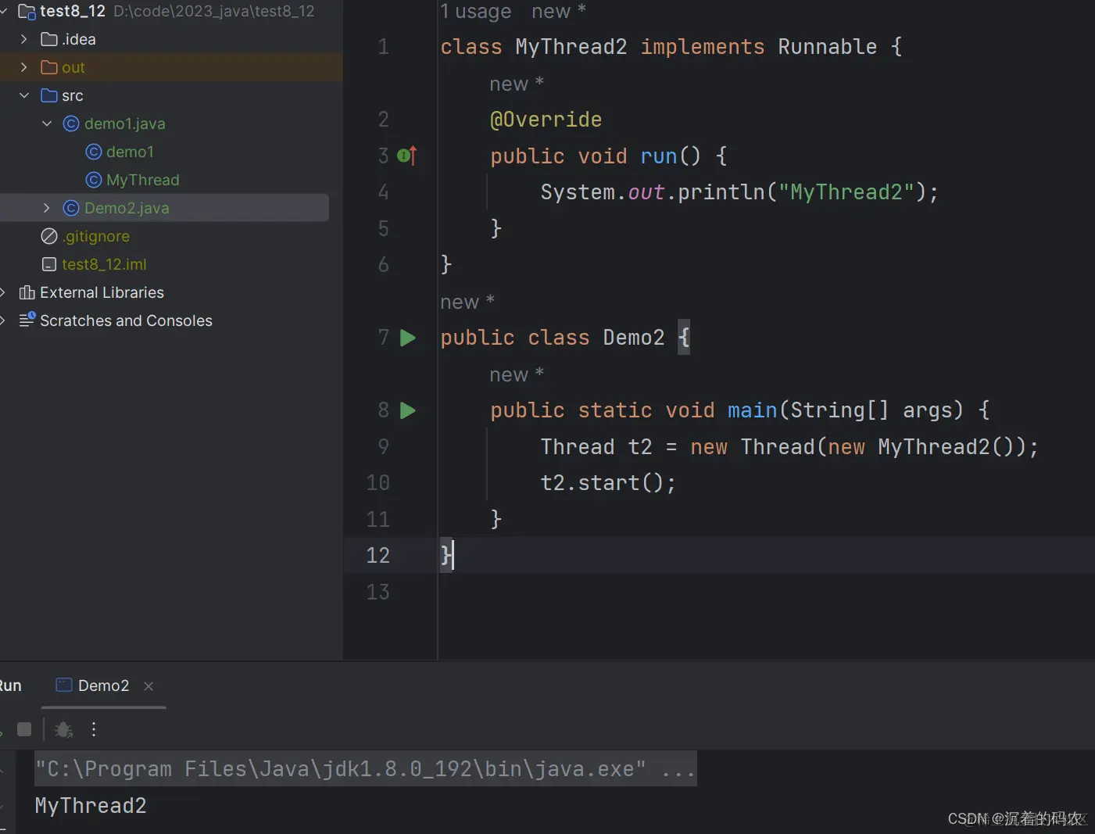Click the Scratches and Consoles icon
The height and width of the screenshot is (834, 1095).
[27, 320]
